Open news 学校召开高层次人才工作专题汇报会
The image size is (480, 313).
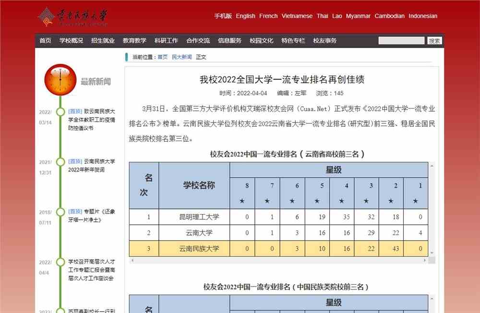tap(91, 270)
